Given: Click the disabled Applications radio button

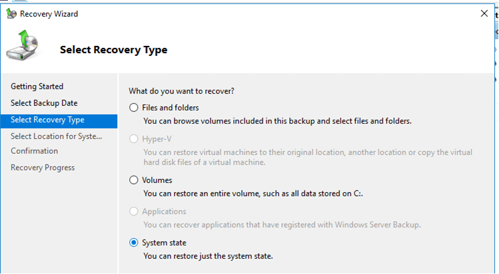Looking at the screenshot, I should 134,211.
